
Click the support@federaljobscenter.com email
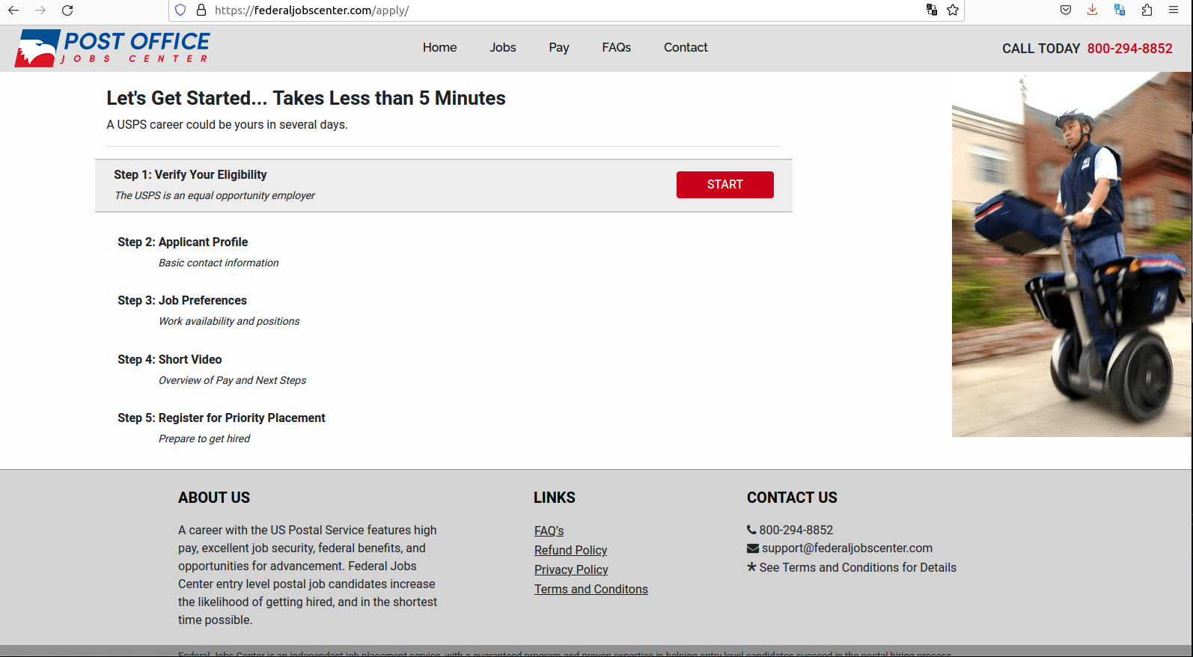click(x=847, y=548)
